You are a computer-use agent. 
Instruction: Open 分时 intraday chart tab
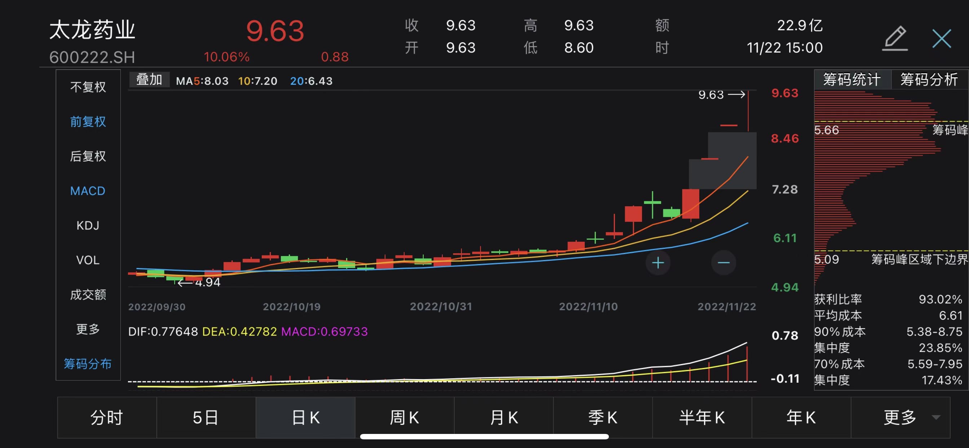pyautogui.click(x=107, y=417)
